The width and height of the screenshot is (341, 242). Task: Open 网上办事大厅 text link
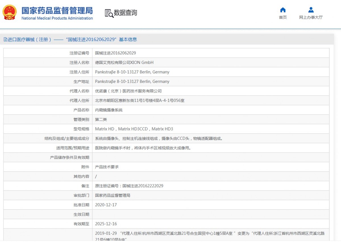311,17
